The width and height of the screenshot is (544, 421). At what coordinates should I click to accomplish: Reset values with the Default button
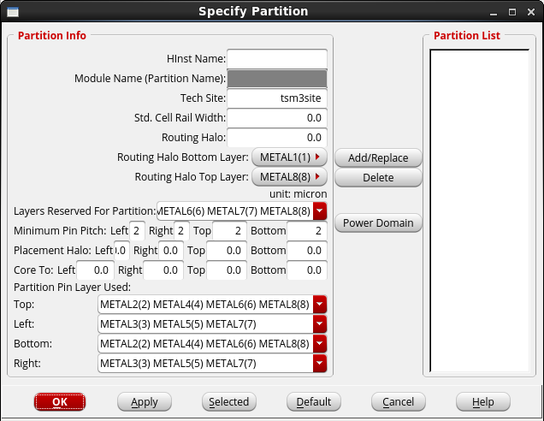[314, 401]
